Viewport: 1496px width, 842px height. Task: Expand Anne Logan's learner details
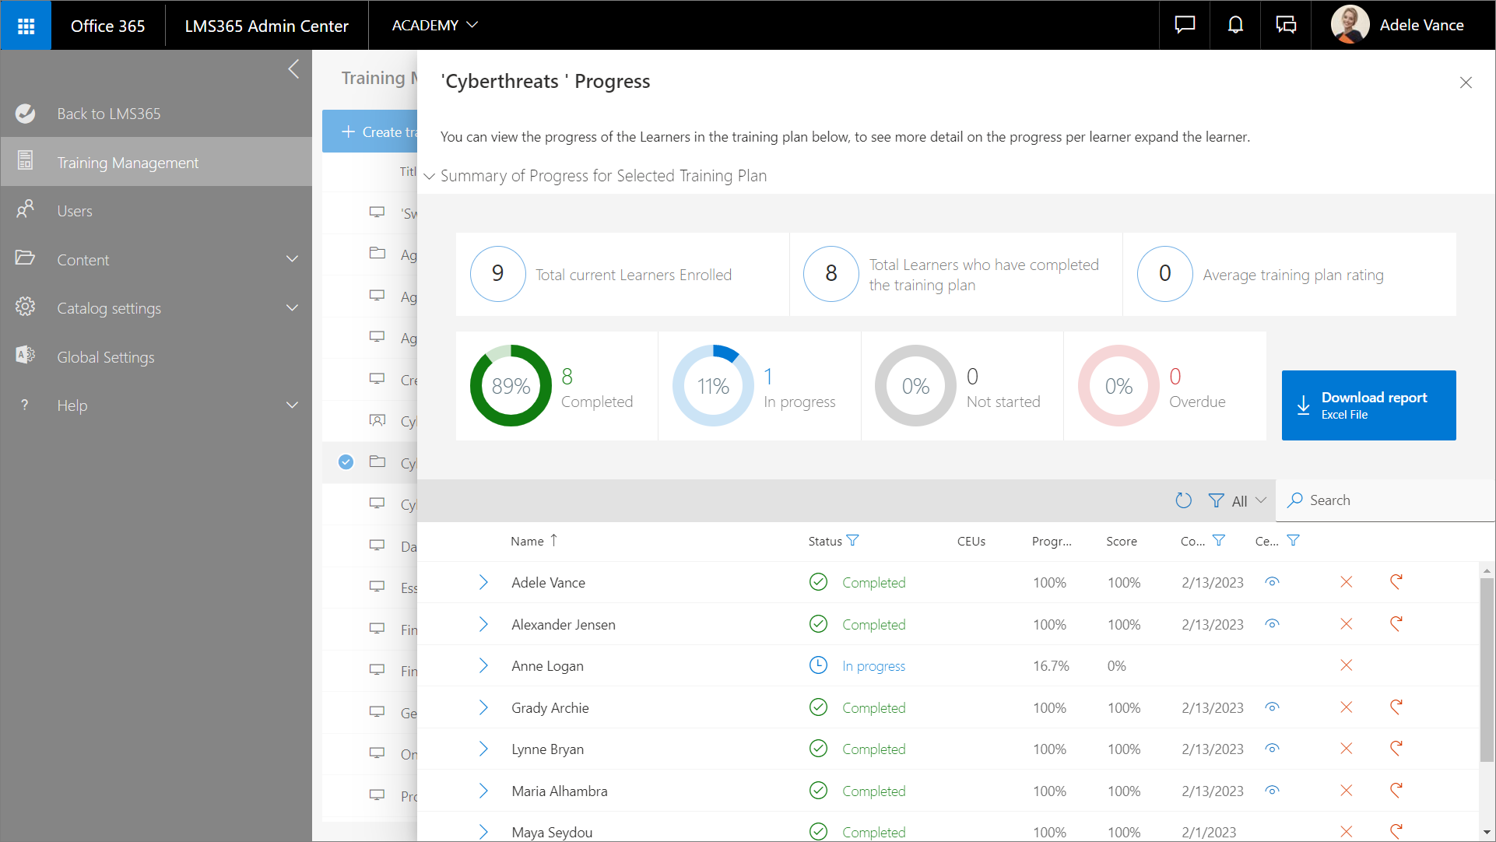point(483,665)
